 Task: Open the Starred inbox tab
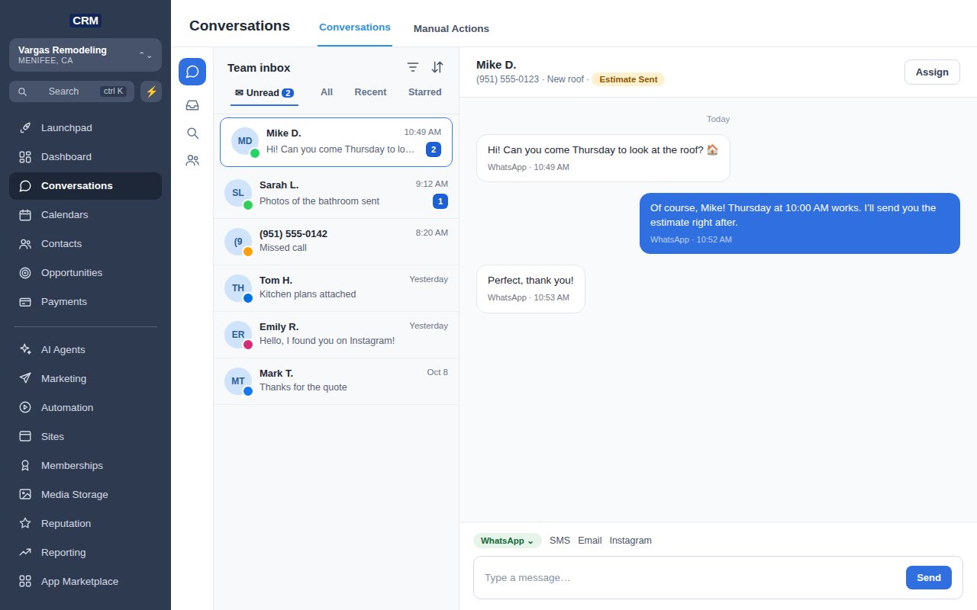pyautogui.click(x=425, y=92)
